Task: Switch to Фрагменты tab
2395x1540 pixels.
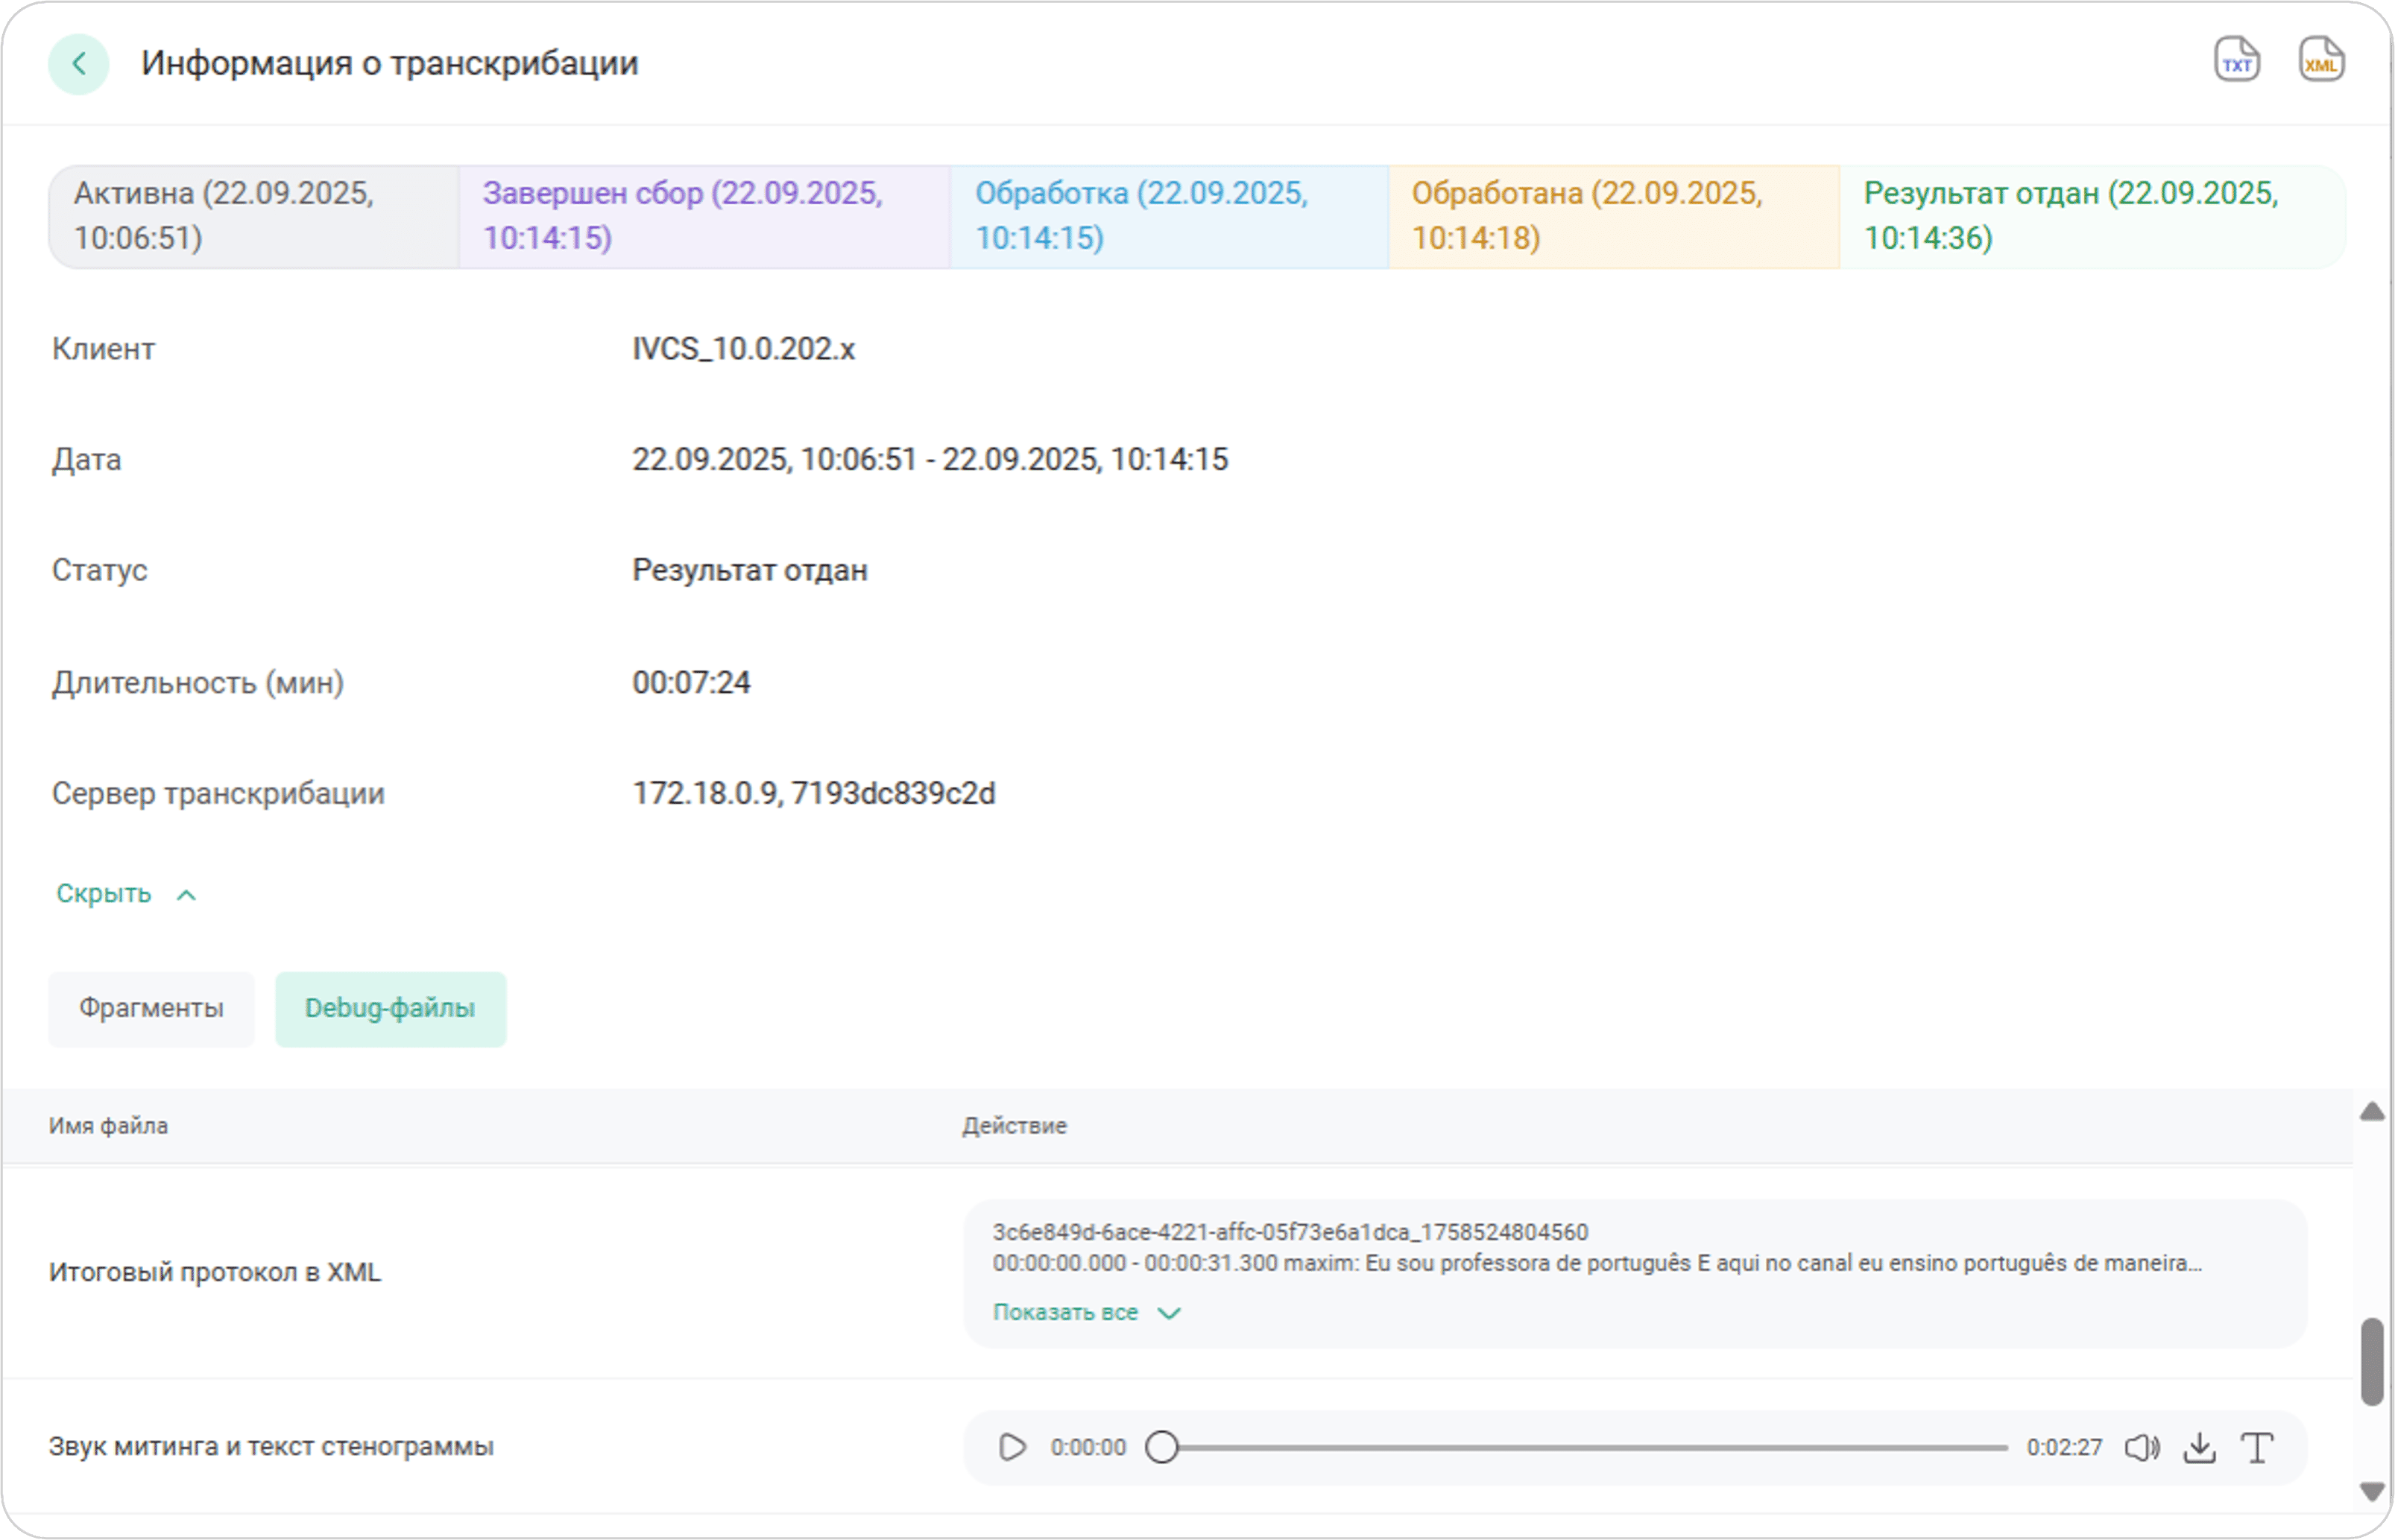Action: click(x=151, y=1008)
